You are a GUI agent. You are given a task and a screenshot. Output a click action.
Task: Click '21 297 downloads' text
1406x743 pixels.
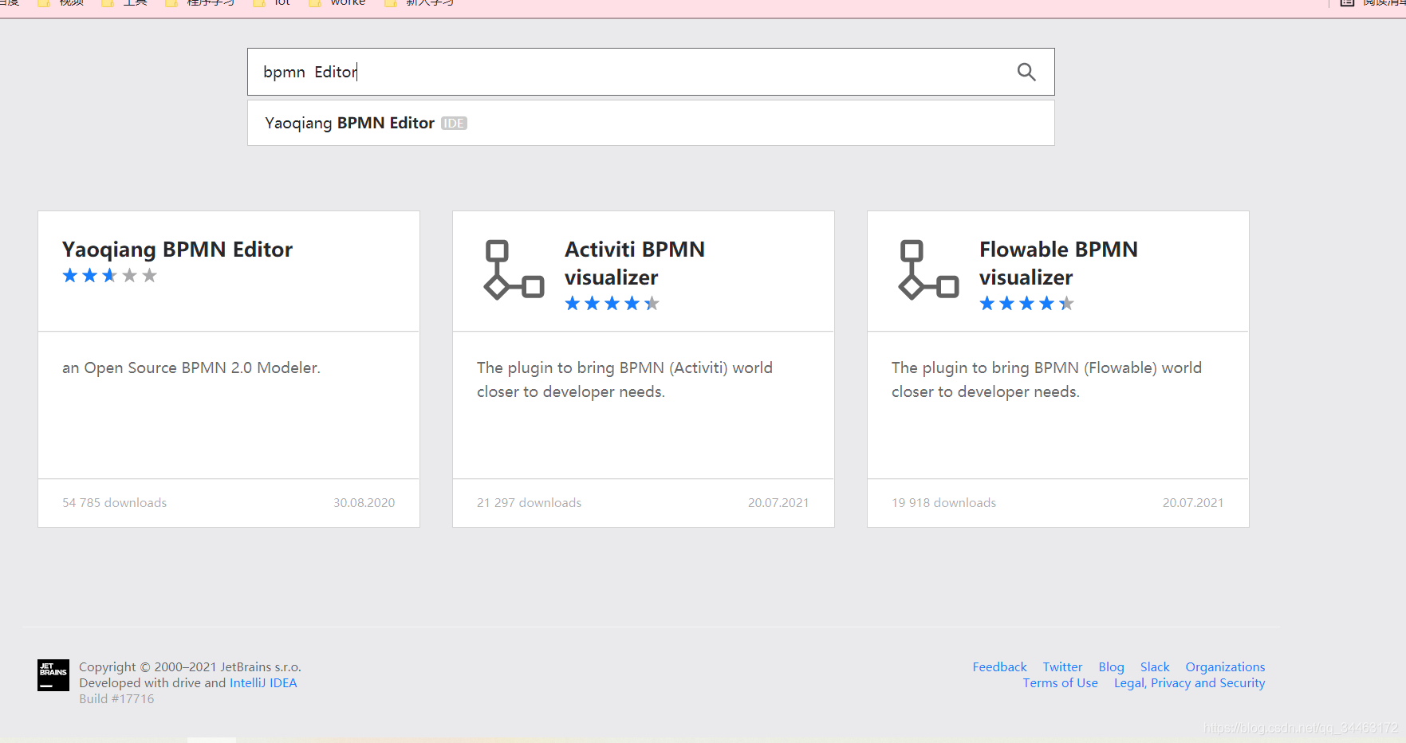(530, 503)
